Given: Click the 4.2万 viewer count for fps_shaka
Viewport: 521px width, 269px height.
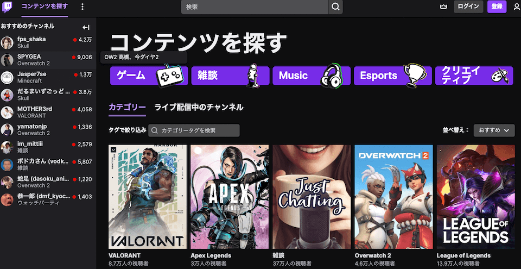Looking at the screenshot, I should 85,40.
